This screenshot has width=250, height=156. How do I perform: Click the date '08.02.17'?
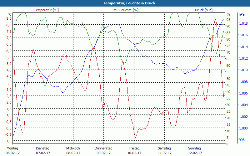point(73,153)
